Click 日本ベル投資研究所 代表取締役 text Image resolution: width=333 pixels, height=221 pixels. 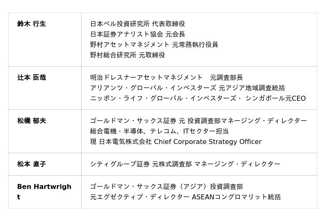pos(137,24)
